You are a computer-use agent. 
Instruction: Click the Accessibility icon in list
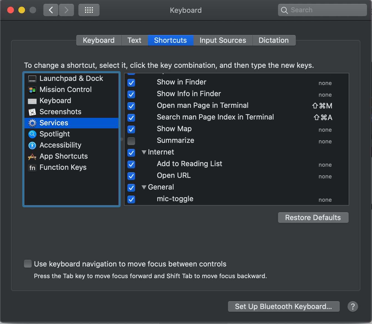[x=32, y=145]
